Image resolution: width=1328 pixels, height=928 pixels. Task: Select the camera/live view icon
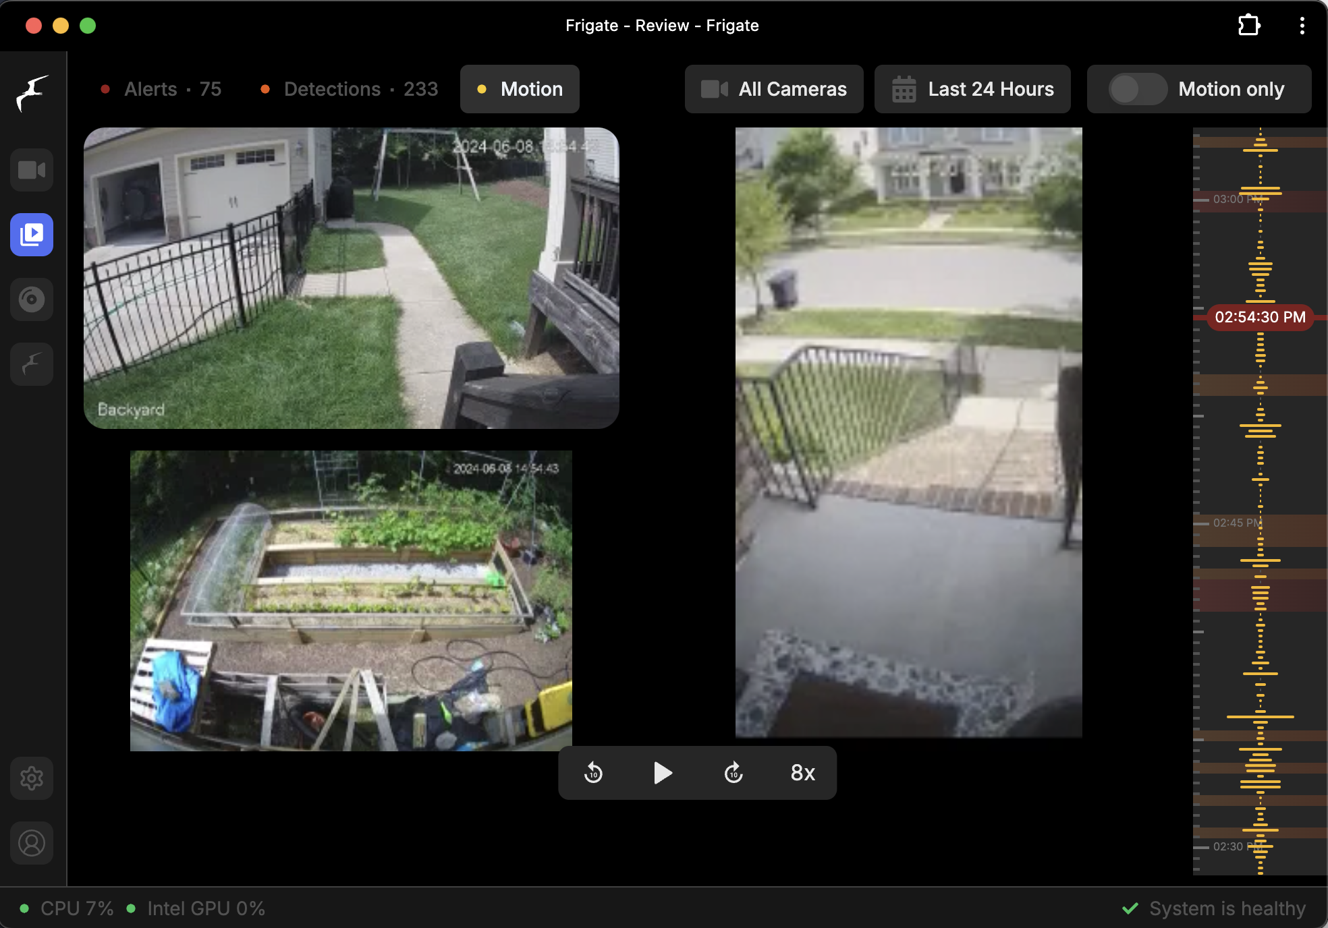(30, 169)
